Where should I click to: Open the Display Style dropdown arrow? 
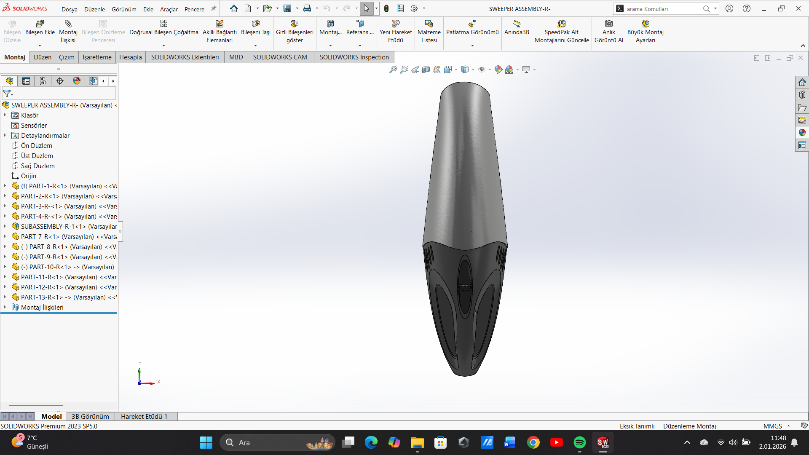click(473, 70)
